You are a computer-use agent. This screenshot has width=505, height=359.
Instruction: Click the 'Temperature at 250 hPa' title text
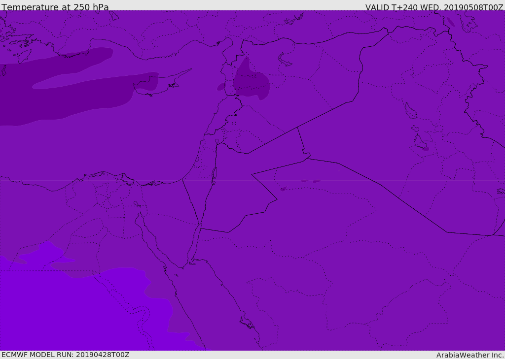pos(55,7)
